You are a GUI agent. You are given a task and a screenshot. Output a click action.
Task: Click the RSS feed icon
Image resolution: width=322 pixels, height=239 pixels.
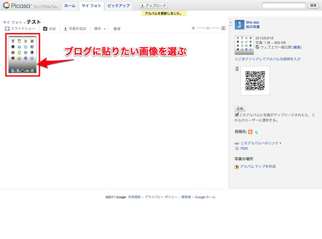coord(237,149)
